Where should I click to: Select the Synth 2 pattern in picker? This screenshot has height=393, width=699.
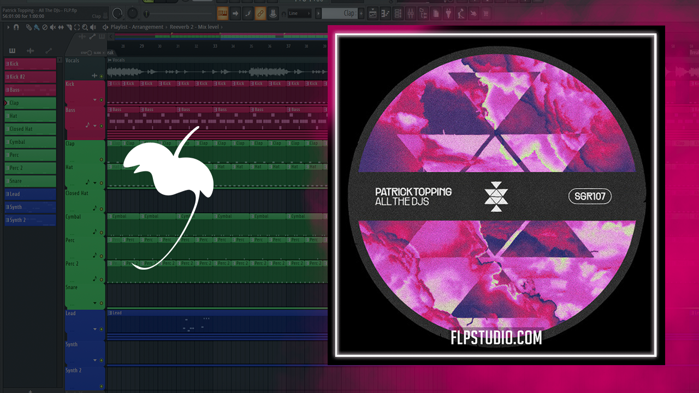tap(31, 220)
